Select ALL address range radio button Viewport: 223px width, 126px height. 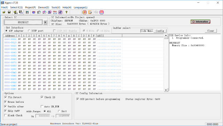click(45, 111)
